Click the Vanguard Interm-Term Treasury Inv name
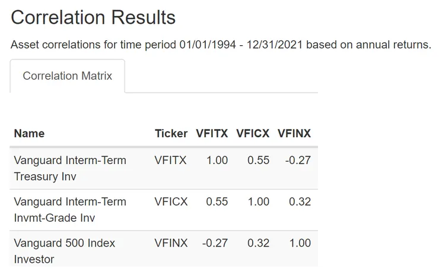 click(70, 168)
